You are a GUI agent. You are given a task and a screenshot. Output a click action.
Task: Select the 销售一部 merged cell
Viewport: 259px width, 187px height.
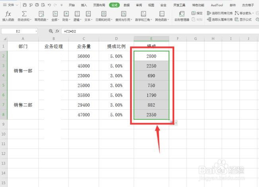(x=23, y=71)
